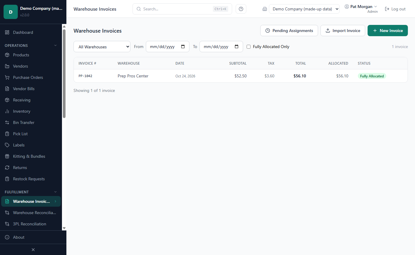This screenshot has width=415, height=255.
Task: Expand the Pat Morgan user menu
Action: click(361, 9)
